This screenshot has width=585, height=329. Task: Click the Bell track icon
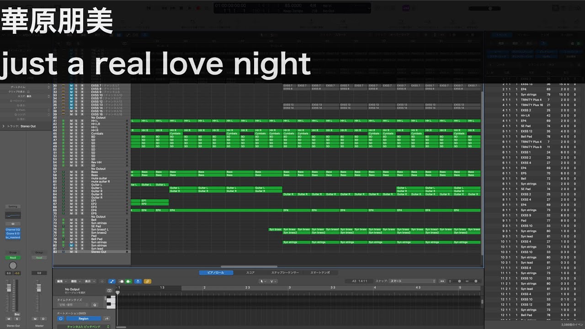(64, 220)
